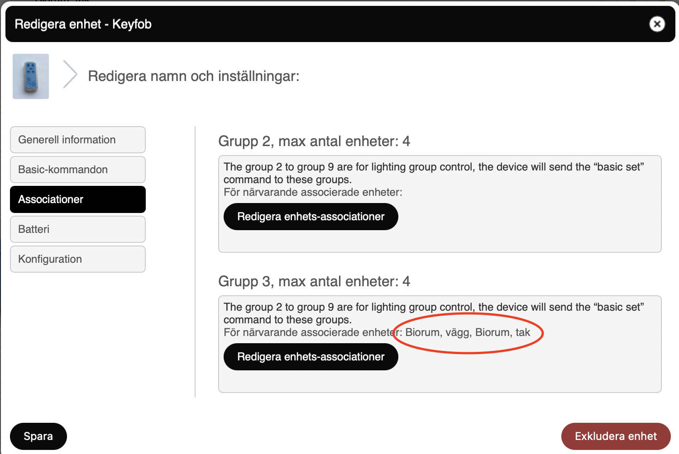Click the circled Biorum, vägg, Biorum, tak text
The width and height of the screenshot is (679, 454).
(x=467, y=333)
